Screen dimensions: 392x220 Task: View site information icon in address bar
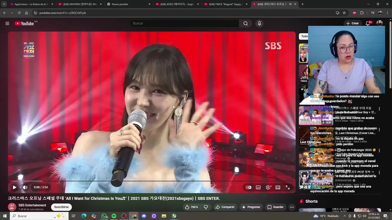[x=35, y=13]
